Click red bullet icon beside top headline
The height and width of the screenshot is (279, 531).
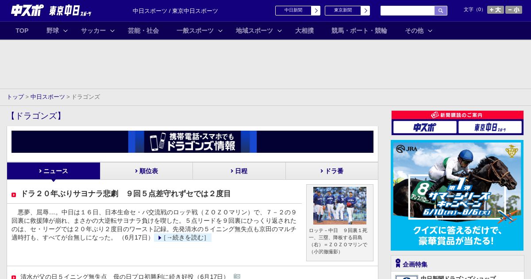click(14, 195)
